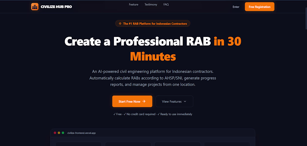Image resolution: width=307 pixels, height=146 pixels.
Task: Click the #1 RAB Platform badge text
Action: pyautogui.click(x=155, y=24)
